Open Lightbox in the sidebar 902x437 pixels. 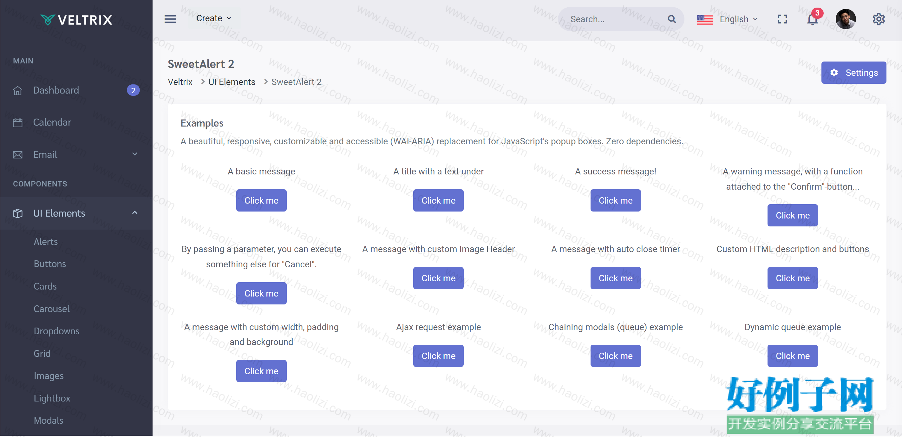tap(52, 399)
